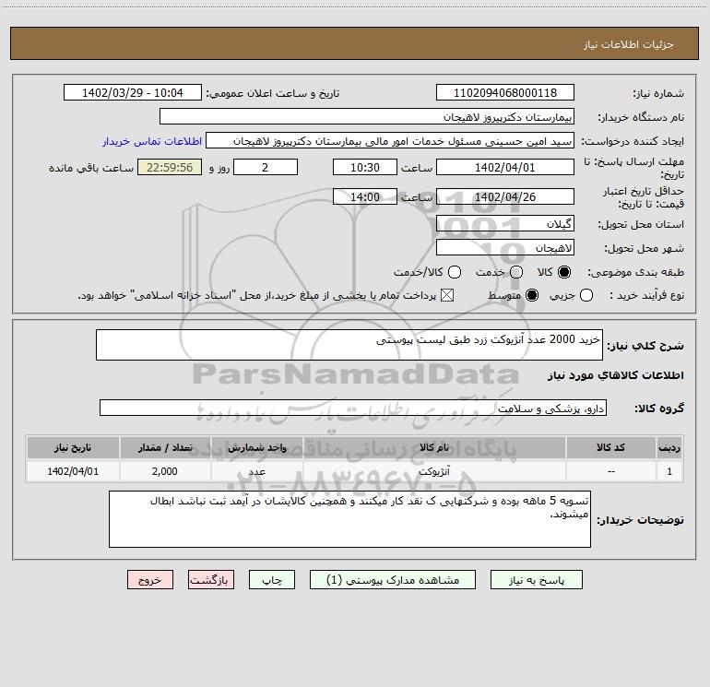This screenshot has width=710, height=687.
Task: Click the ردیف column header
Action: point(669,448)
